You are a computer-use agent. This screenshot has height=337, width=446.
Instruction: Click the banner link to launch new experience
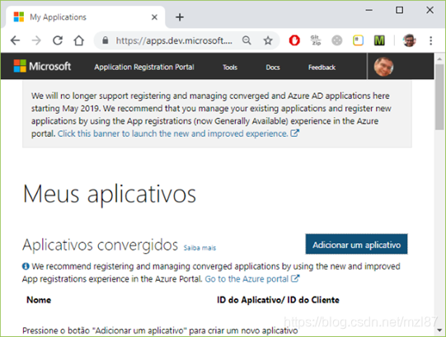173,133
